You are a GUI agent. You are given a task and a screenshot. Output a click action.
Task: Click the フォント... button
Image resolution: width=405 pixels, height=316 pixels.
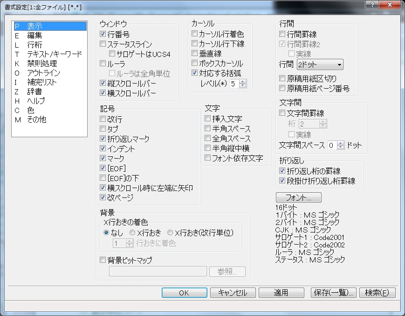298,197
